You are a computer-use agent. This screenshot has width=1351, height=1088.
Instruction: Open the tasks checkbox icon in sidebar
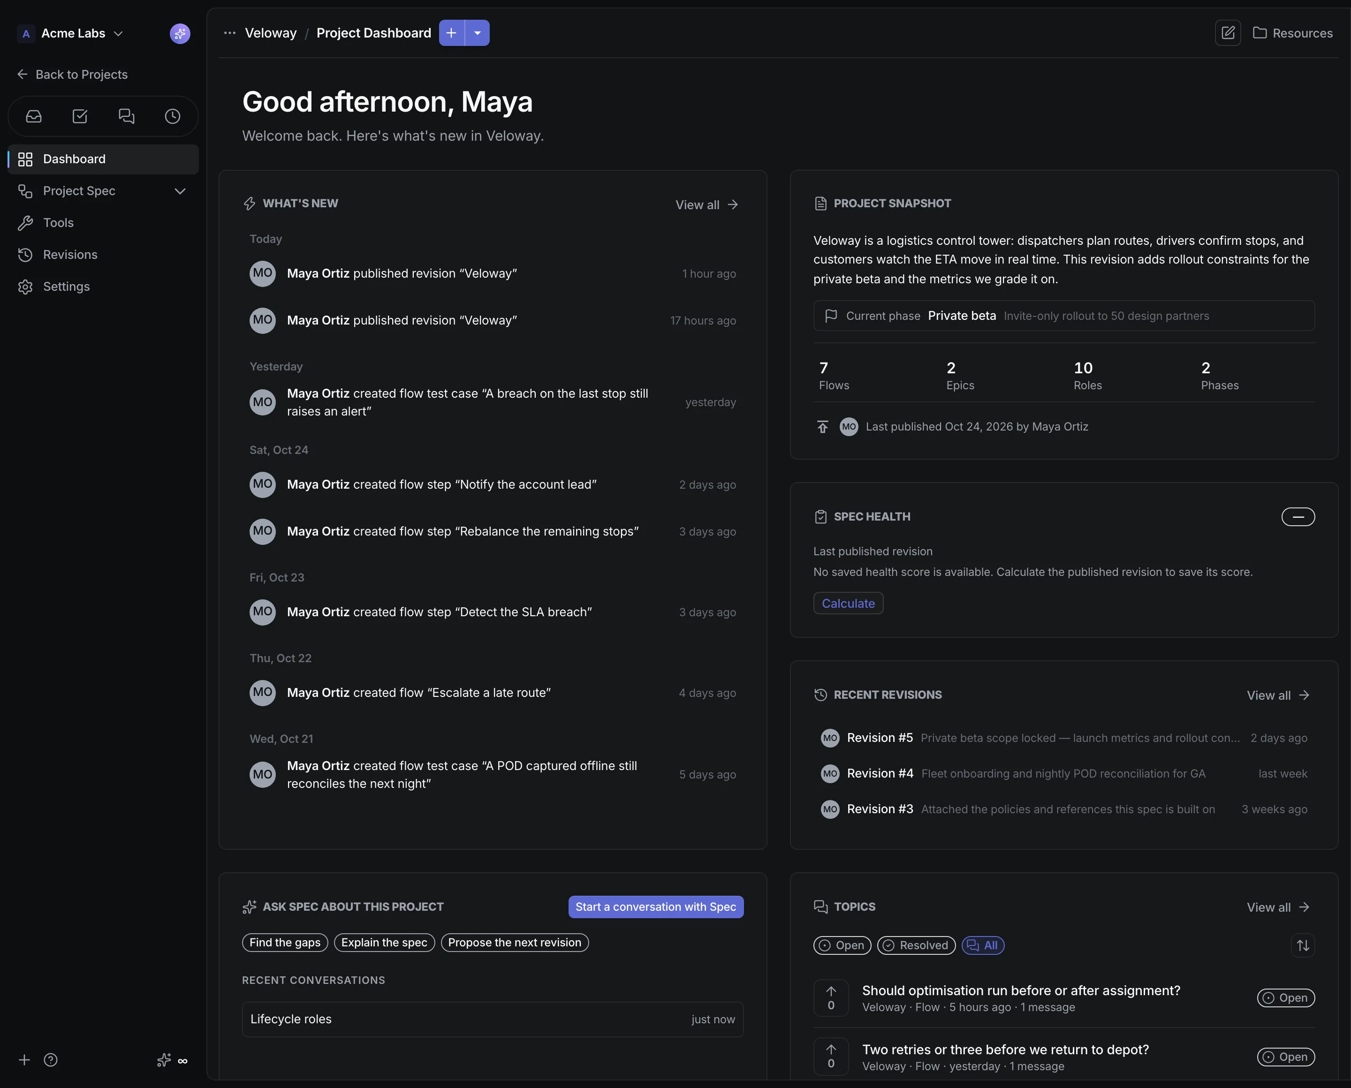(80, 117)
